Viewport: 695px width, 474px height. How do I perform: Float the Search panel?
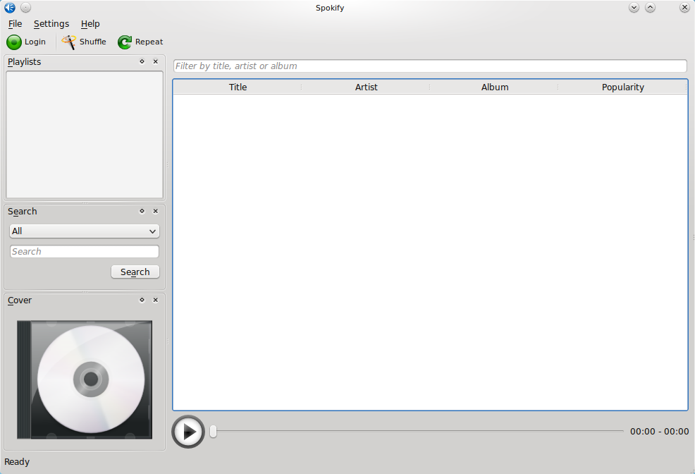(x=142, y=211)
